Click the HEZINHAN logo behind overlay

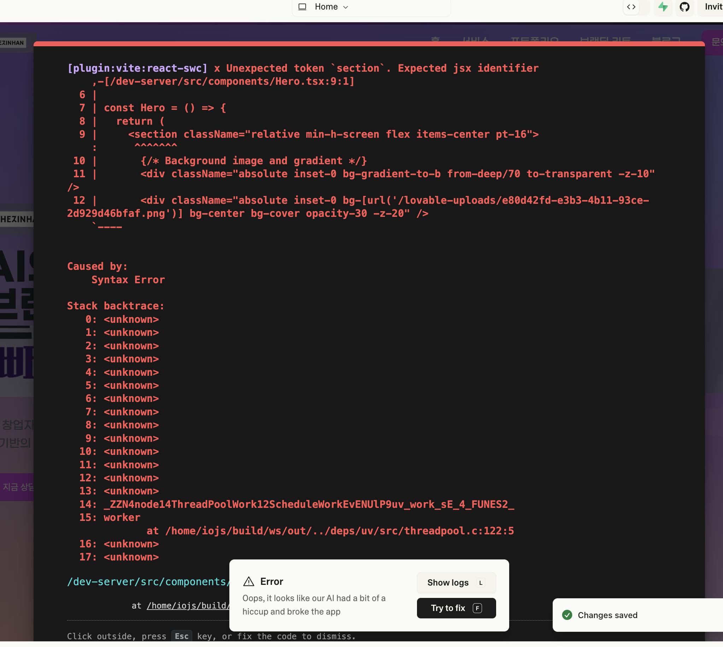coord(13,43)
